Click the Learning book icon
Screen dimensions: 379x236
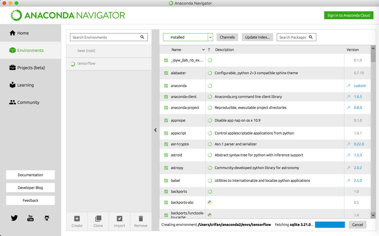12,85
